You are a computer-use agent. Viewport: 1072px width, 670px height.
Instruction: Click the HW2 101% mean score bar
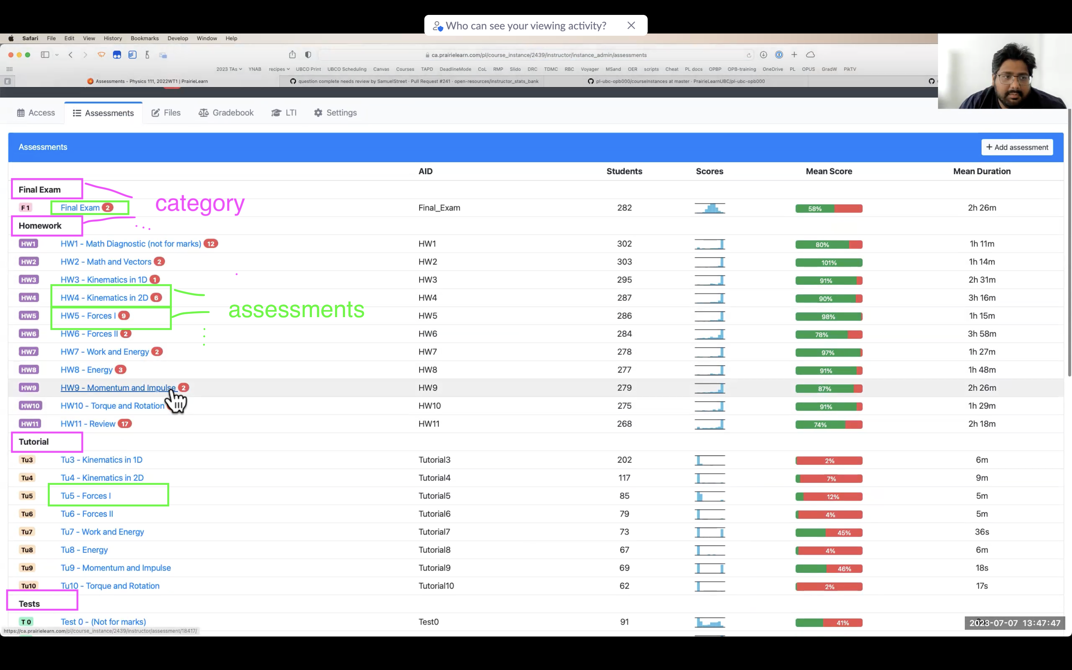coord(829,262)
